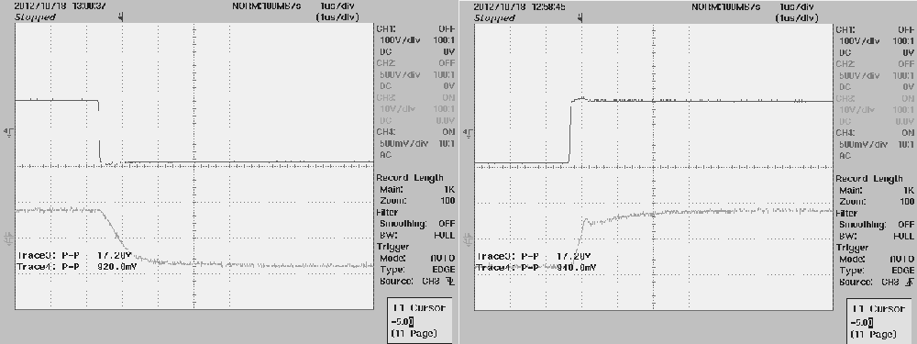
Task: Click the CH1 OFF row in left screen
Action: (415, 28)
